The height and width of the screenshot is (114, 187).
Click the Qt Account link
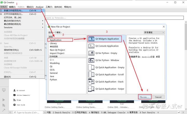(x=21, y=91)
